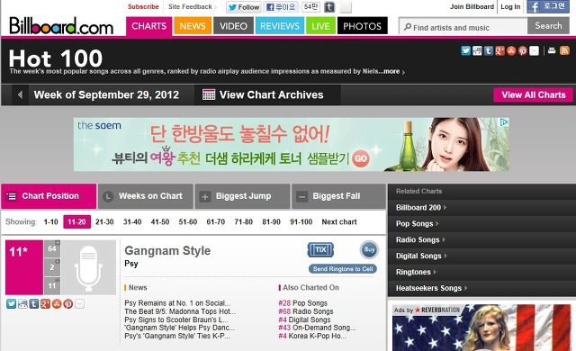Image resolution: width=576 pixels, height=351 pixels.
Task: Click the StumbleUpon icon under the Gangnam Style entry
Action: (57, 303)
